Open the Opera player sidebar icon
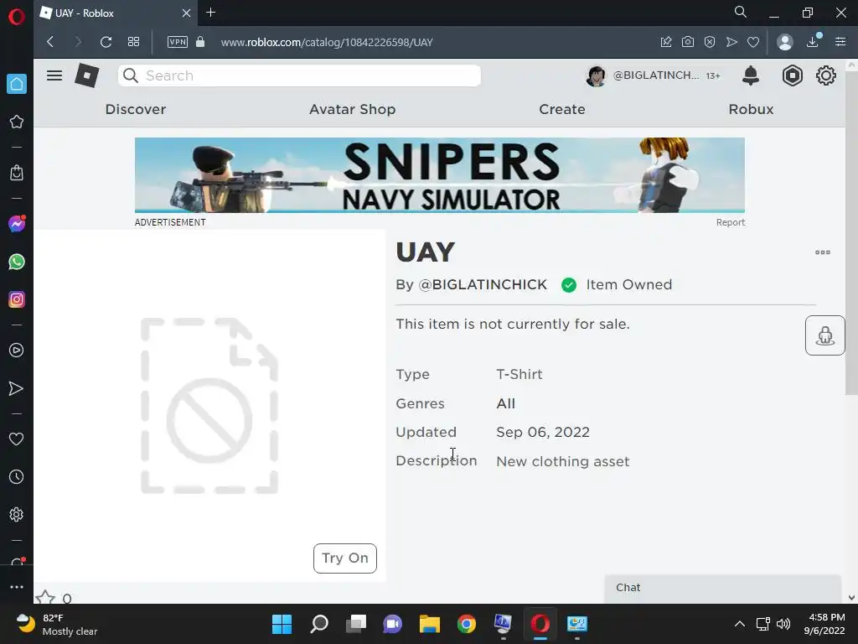This screenshot has width=858, height=644. coord(17,351)
